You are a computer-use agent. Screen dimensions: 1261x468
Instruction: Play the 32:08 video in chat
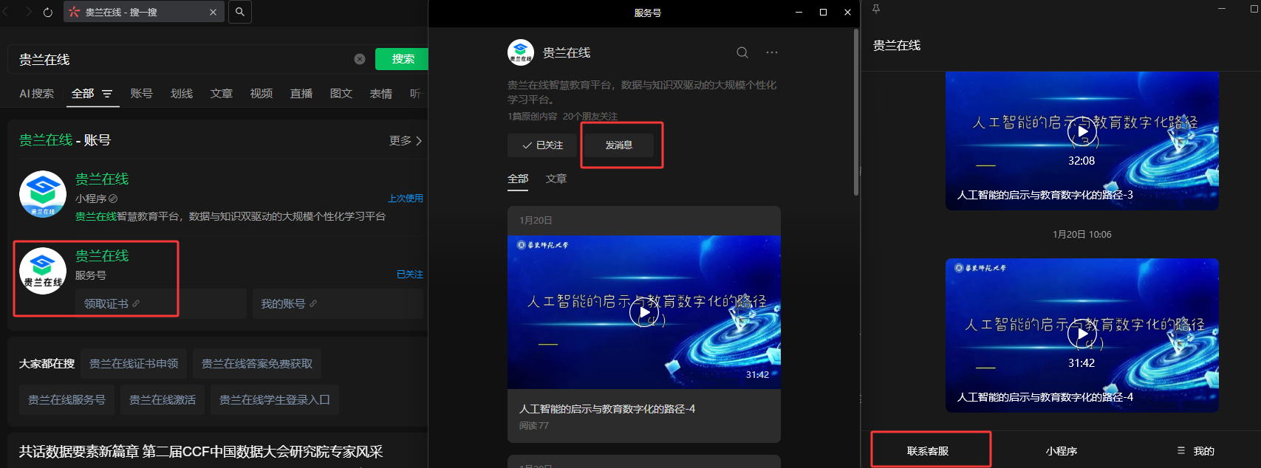point(1082,132)
